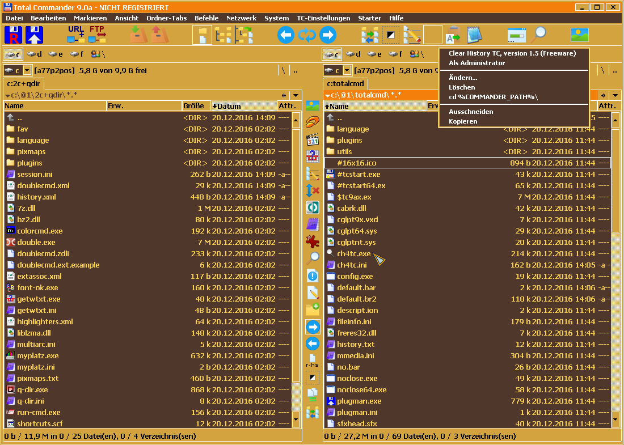Open the purple notebook icon in middle bar
The width and height of the screenshot is (624, 445).
point(313,224)
